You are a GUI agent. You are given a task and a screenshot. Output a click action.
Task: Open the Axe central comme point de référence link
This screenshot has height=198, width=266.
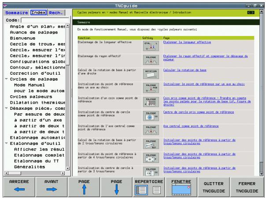click(x=191, y=126)
